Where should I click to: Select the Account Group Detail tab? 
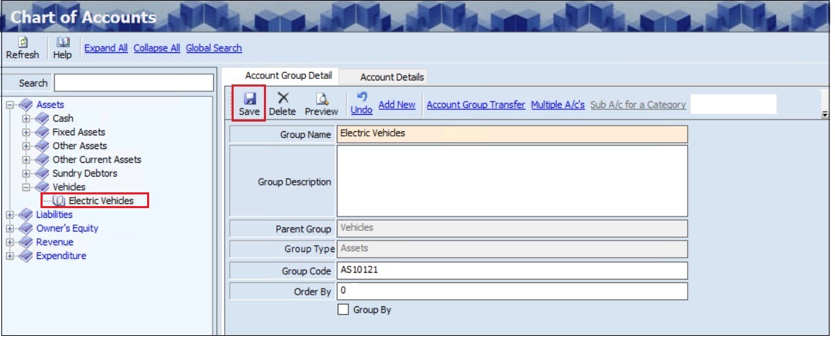[x=288, y=76]
